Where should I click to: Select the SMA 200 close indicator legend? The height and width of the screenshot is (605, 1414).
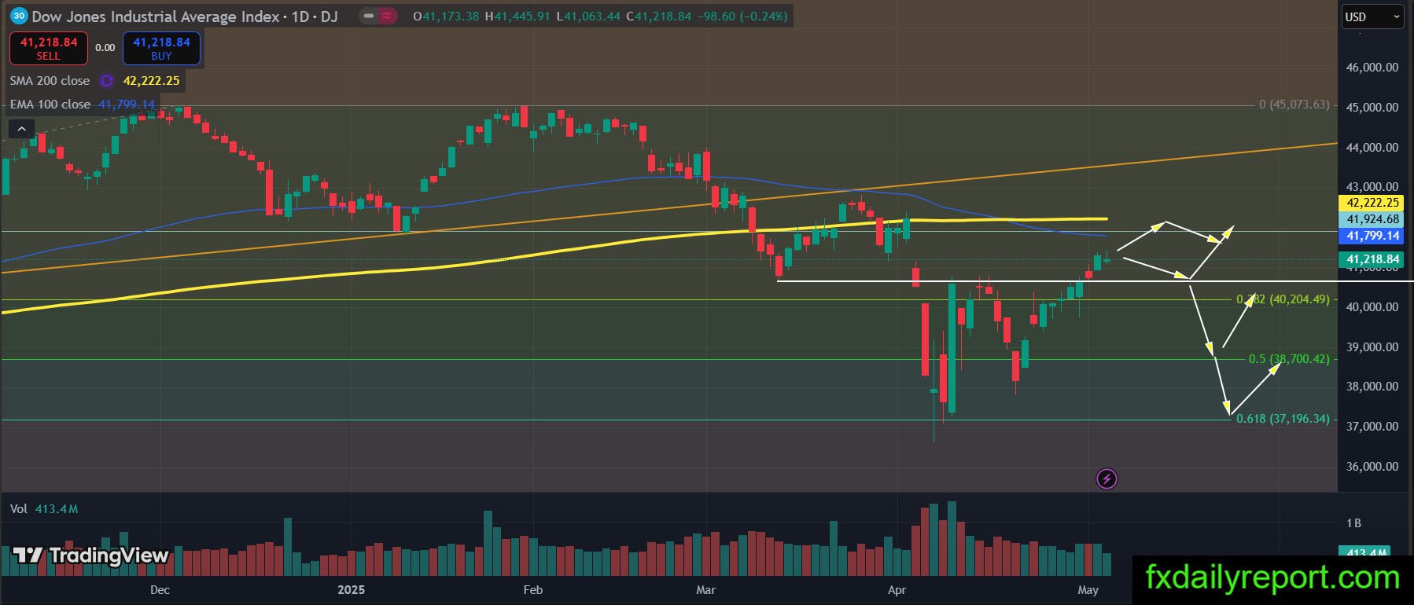point(50,80)
